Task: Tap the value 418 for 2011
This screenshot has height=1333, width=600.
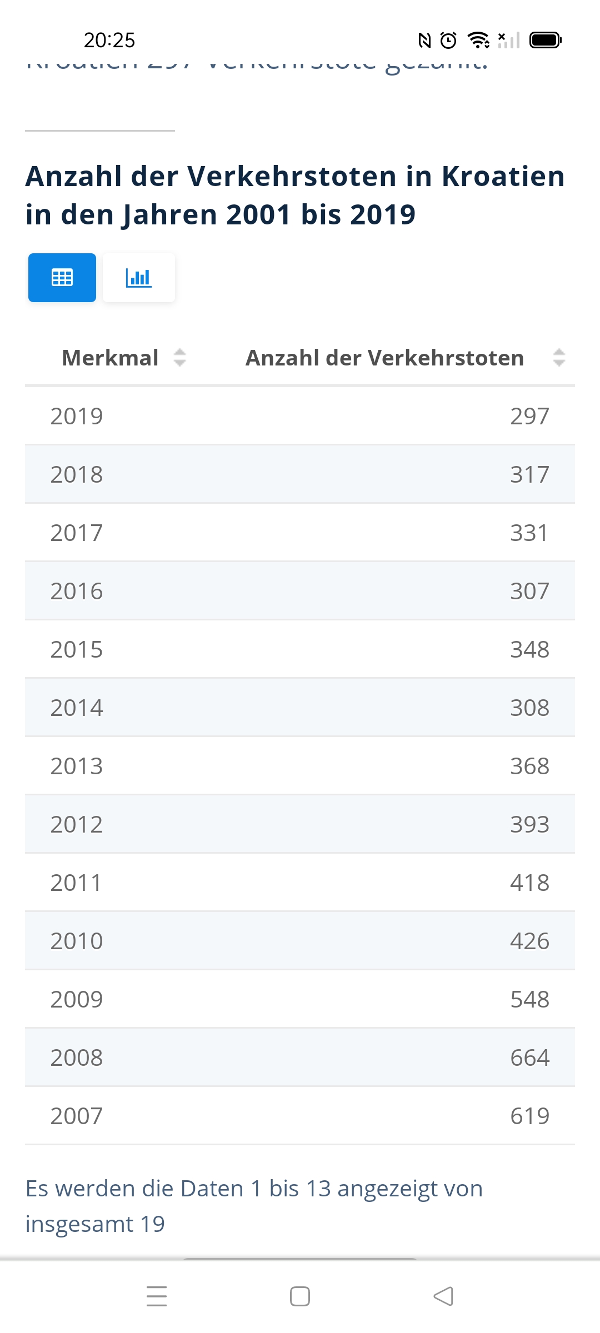Action: click(x=530, y=883)
